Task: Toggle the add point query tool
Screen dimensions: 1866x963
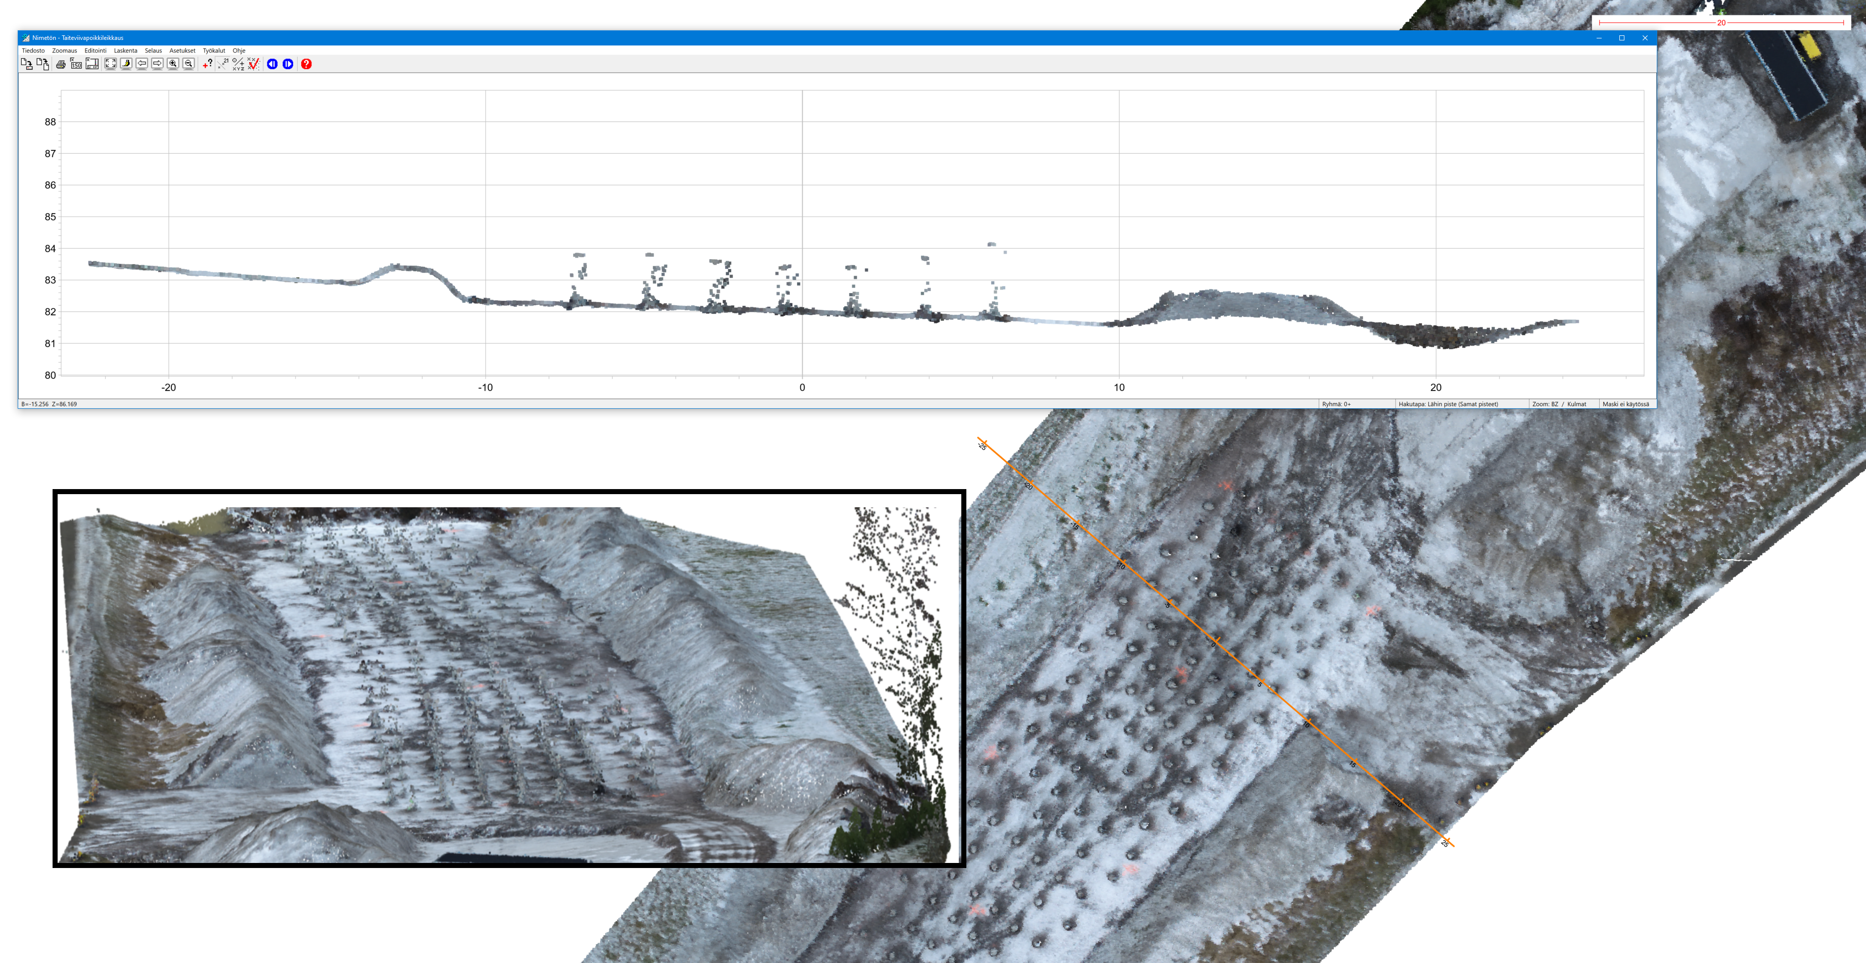Action: click(x=207, y=65)
